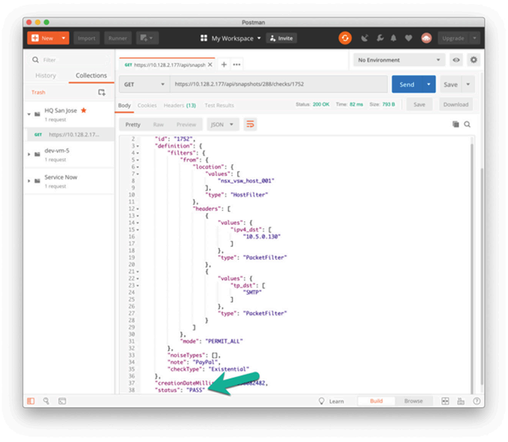Click the environment quick look eye icon

pyautogui.click(x=456, y=60)
